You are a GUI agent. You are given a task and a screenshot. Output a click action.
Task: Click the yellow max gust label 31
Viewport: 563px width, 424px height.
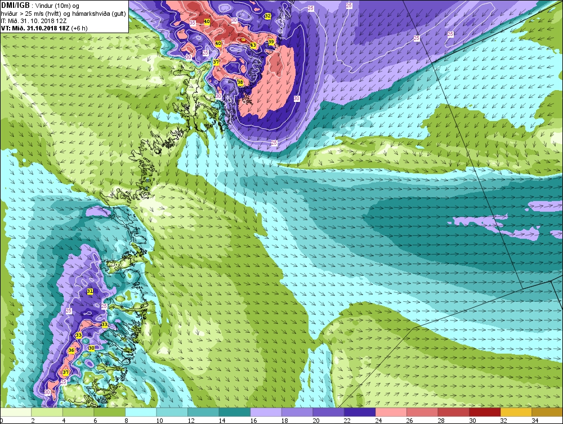(x=90, y=291)
